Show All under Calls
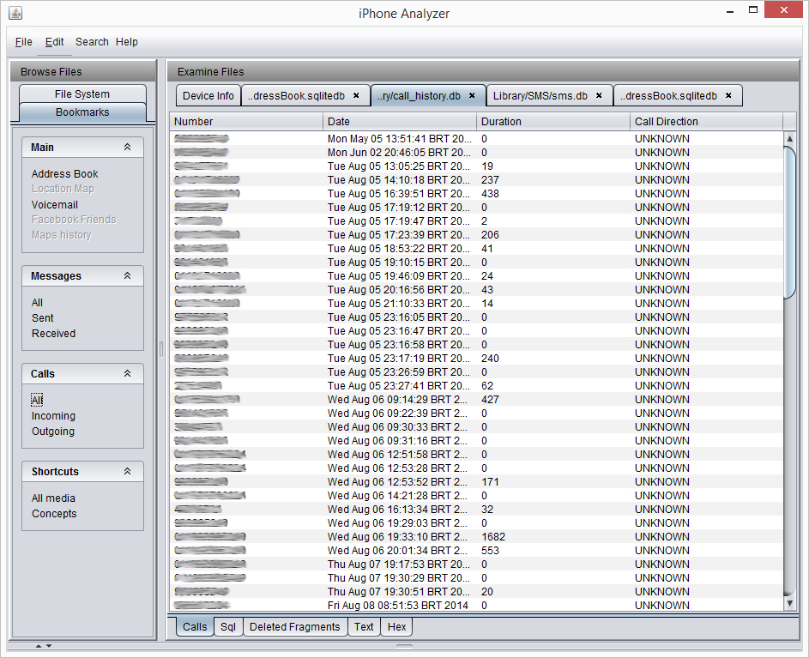Screen dimensions: 809x658 (37, 400)
